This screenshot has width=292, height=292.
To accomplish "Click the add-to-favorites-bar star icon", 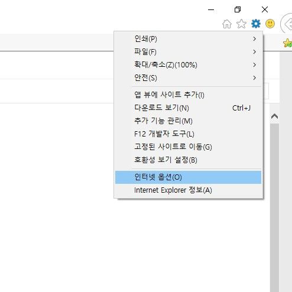I will pyautogui.click(x=287, y=43).
